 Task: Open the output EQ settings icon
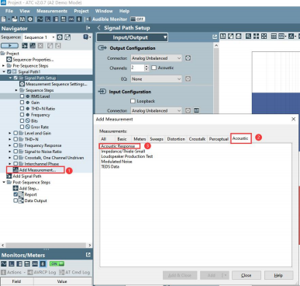pyautogui.click(x=188, y=78)
